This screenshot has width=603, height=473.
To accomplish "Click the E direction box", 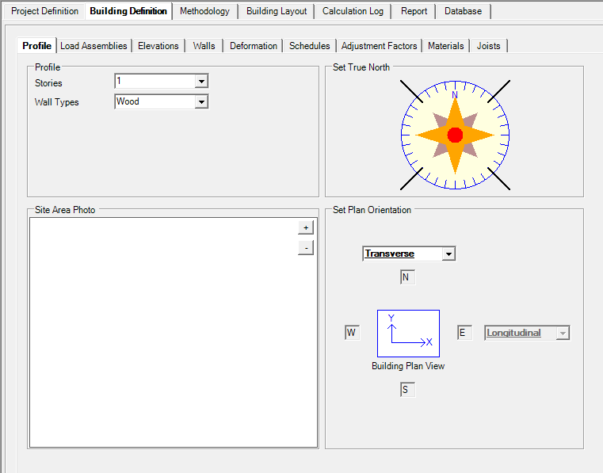I will click(464, 333).
